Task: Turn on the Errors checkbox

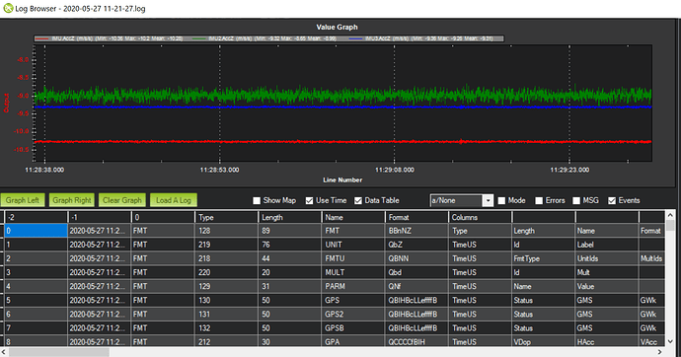Action: point(539,200)
